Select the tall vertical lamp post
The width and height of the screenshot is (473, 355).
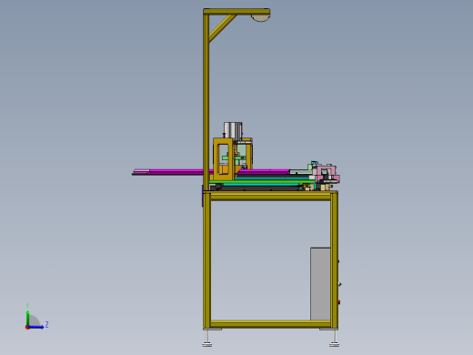206,102
